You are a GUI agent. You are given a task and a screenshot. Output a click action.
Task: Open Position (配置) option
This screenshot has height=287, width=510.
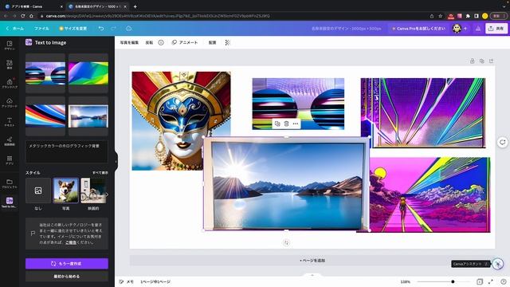[x=213, y=42]
